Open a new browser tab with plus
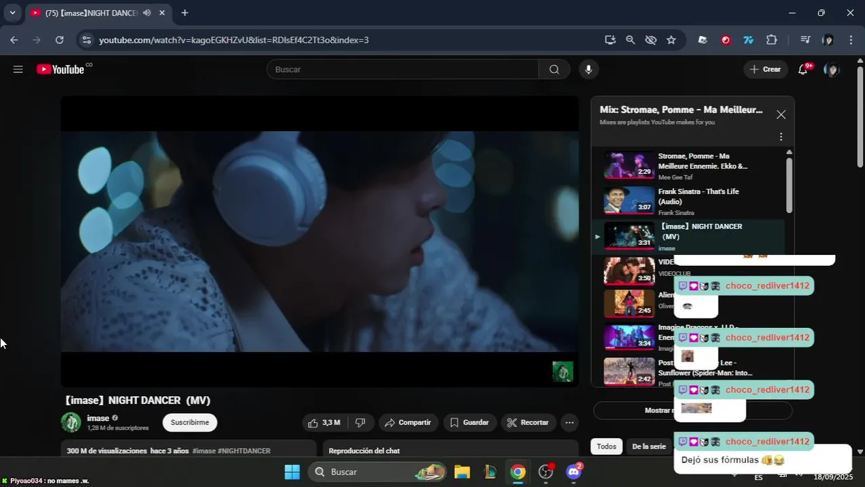The image size is (865, 487). coord(185,13)
